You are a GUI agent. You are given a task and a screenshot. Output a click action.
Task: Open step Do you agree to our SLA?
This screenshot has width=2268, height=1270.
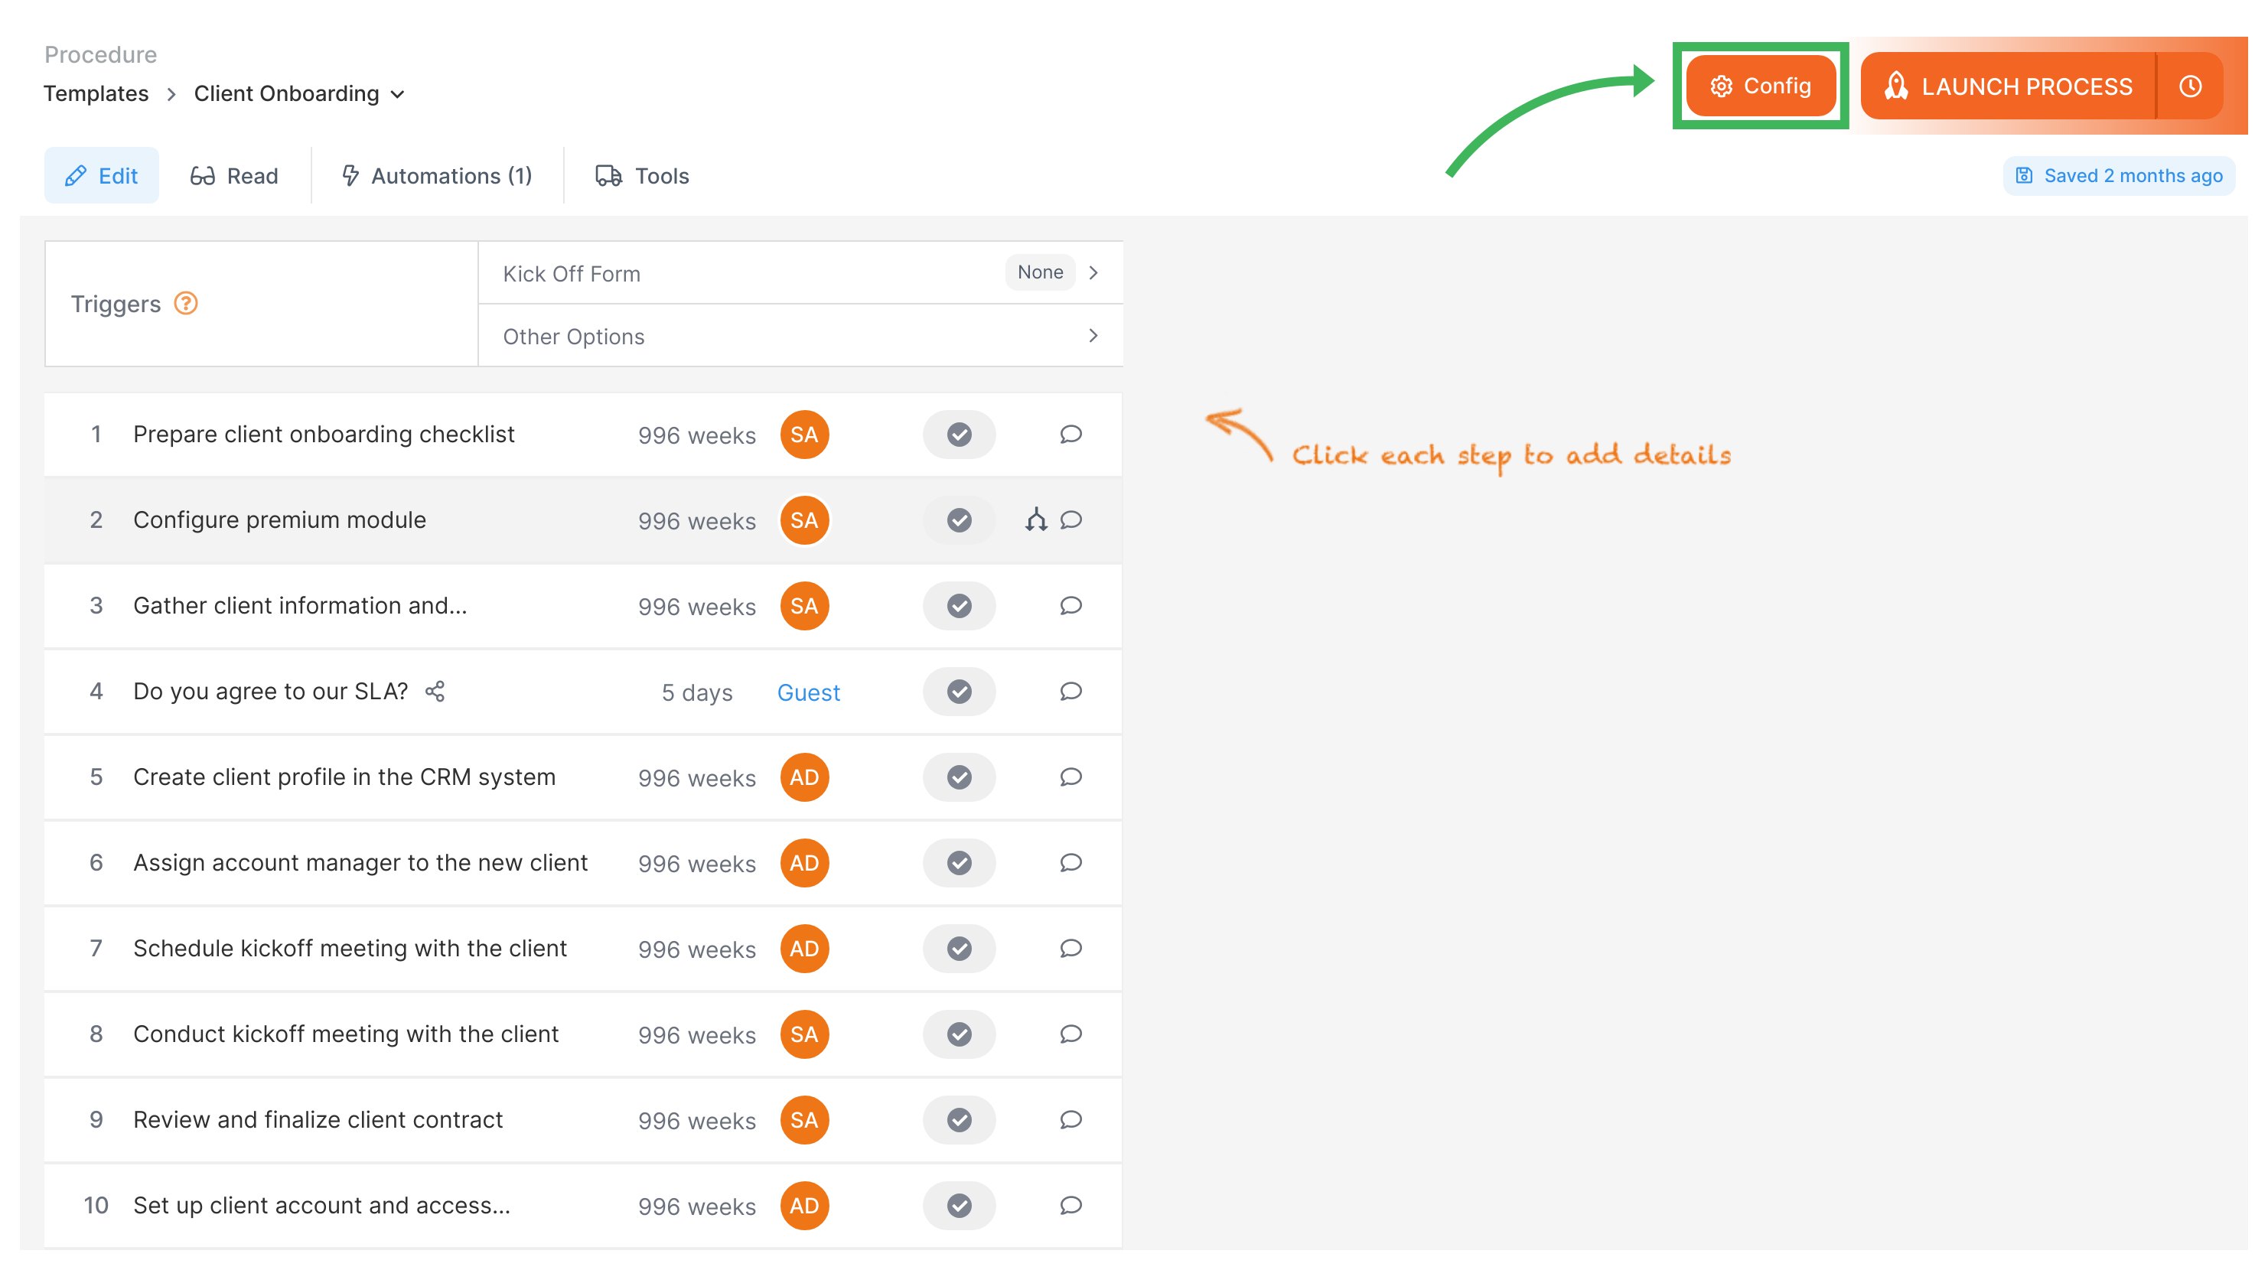[270, 691]
